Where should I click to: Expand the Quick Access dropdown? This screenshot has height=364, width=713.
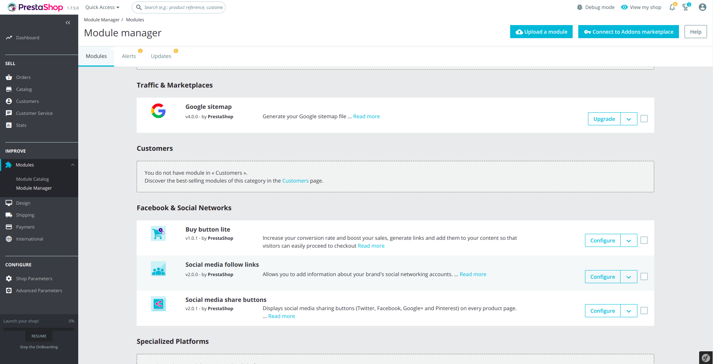click(102, 7)
